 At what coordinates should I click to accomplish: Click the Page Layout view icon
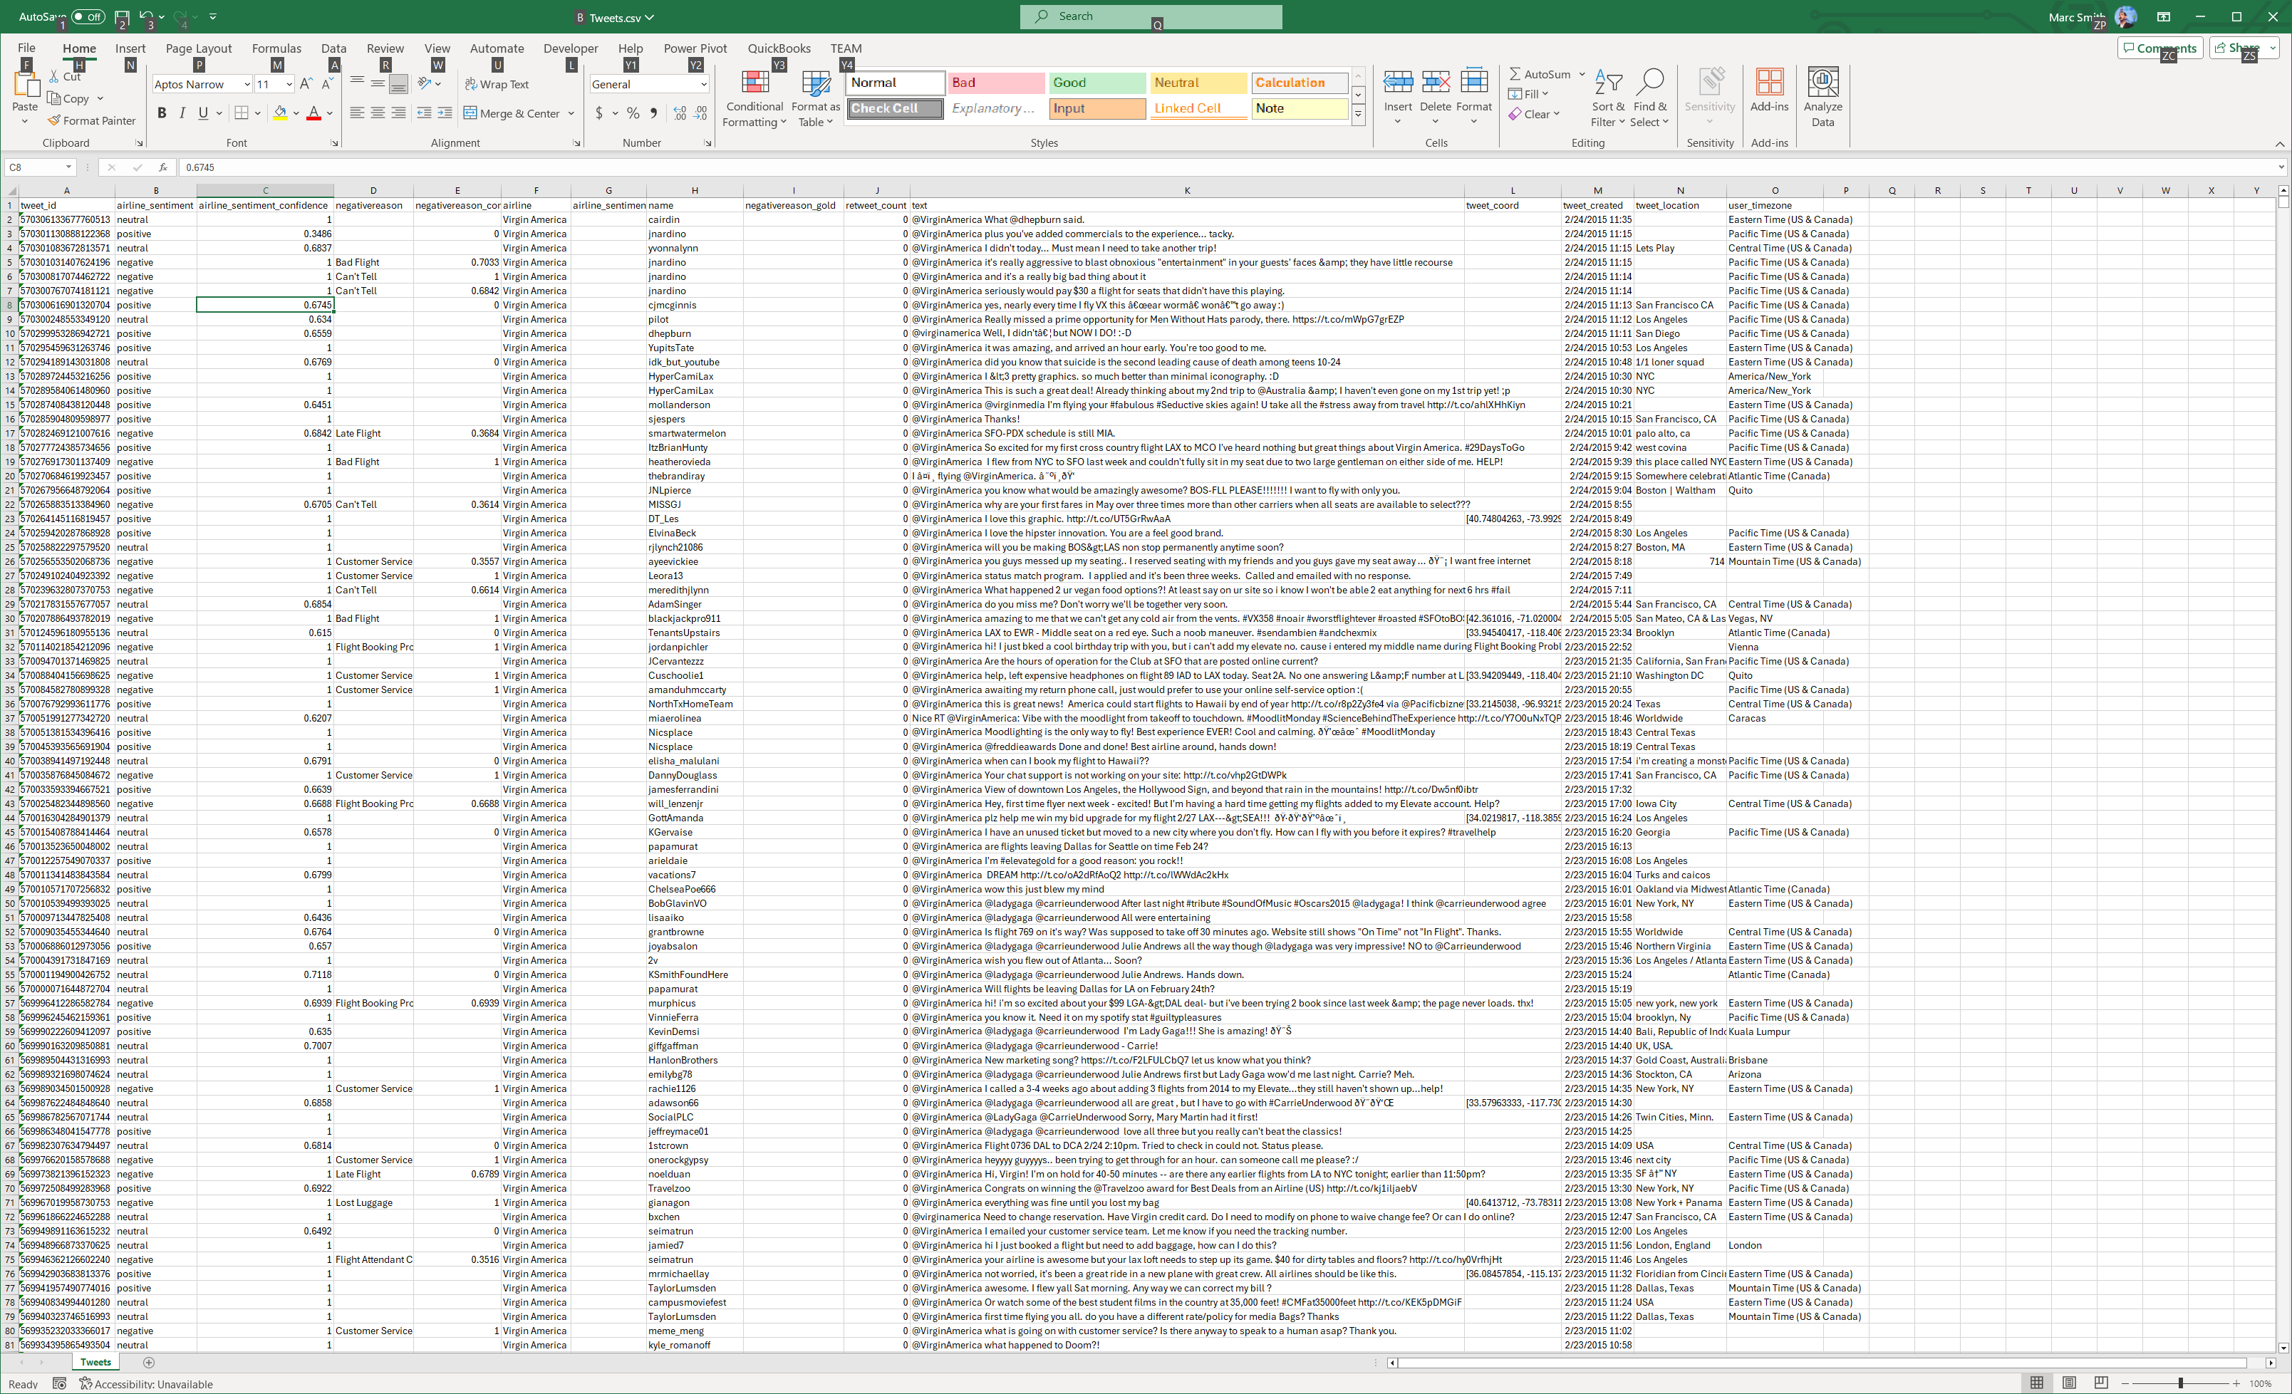(2069, 1383)
